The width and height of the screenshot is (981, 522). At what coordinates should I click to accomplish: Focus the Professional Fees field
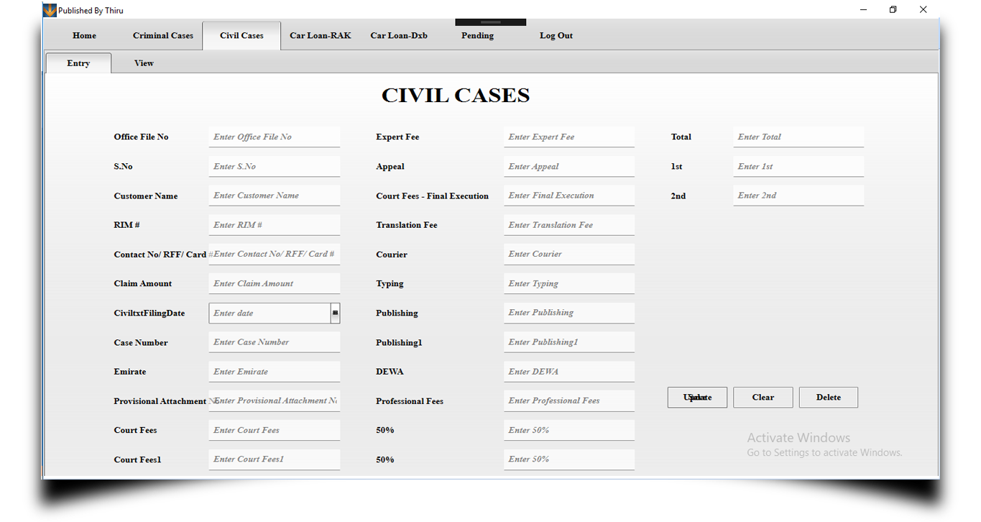pos(569,401)
